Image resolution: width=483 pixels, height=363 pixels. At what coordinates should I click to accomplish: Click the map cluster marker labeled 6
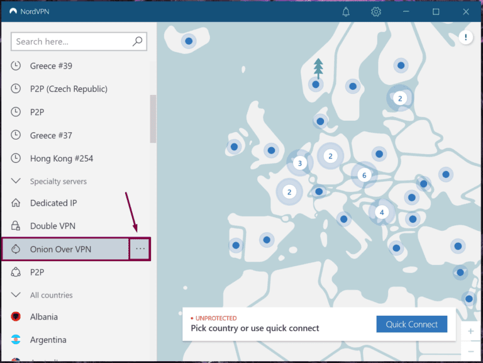pyautogui.click(x=363, y=176)
